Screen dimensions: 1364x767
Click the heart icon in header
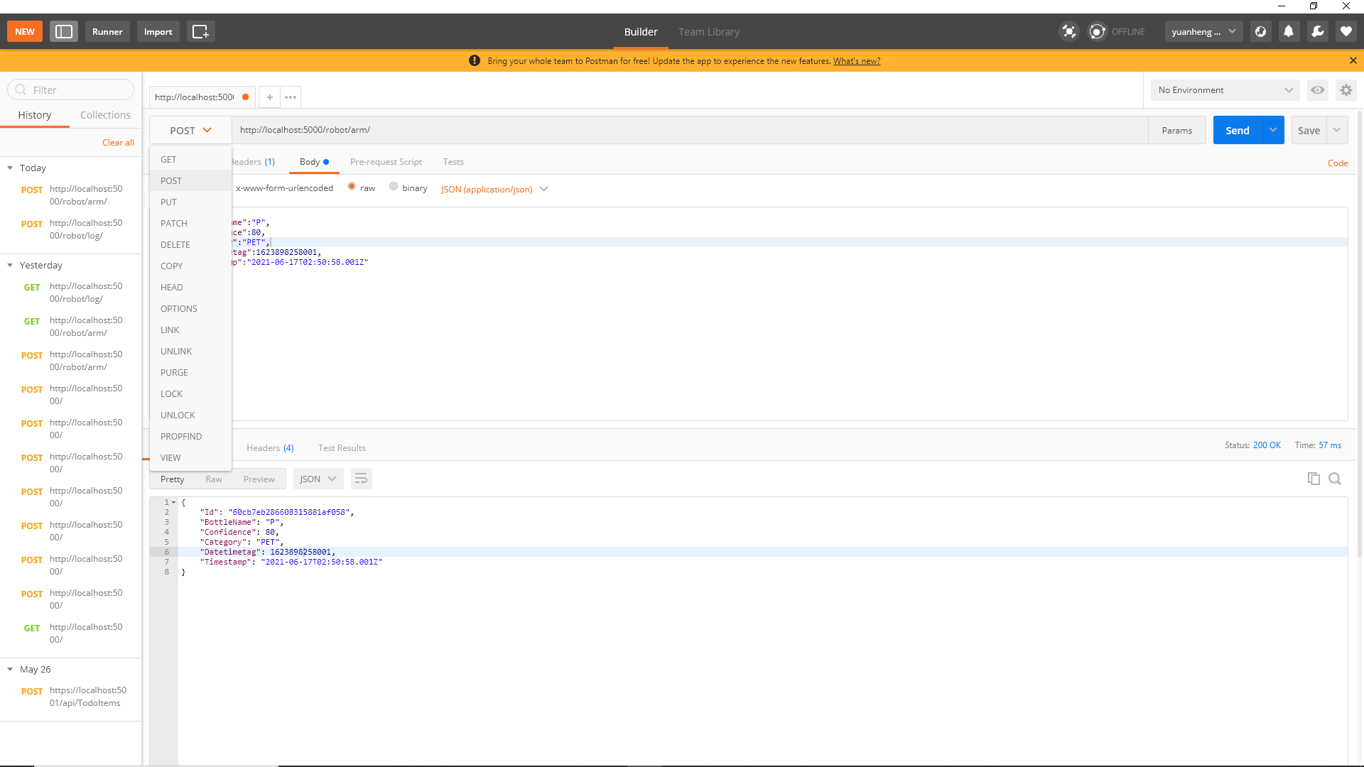pyautogui.click(x=1346, y=31)
